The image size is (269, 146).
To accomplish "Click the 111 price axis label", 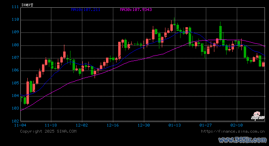I will coord(15,7).
